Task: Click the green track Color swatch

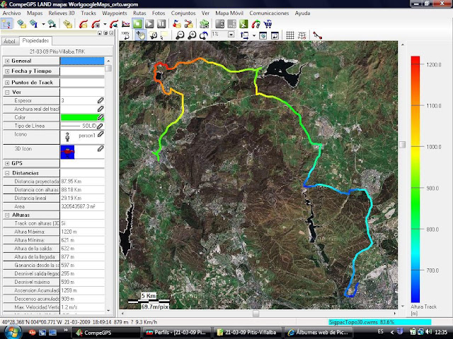Action: coord(77,117)
